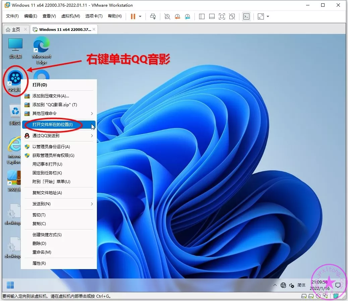This screenshot has height=301, width=348.
Task: Click the taskbar clock showing 21:09:58
Action: tap(319, 285)
